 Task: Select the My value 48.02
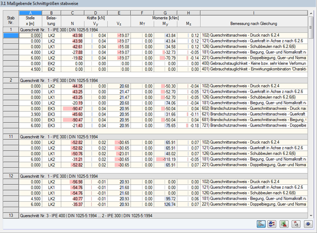(x=165, y=154)
